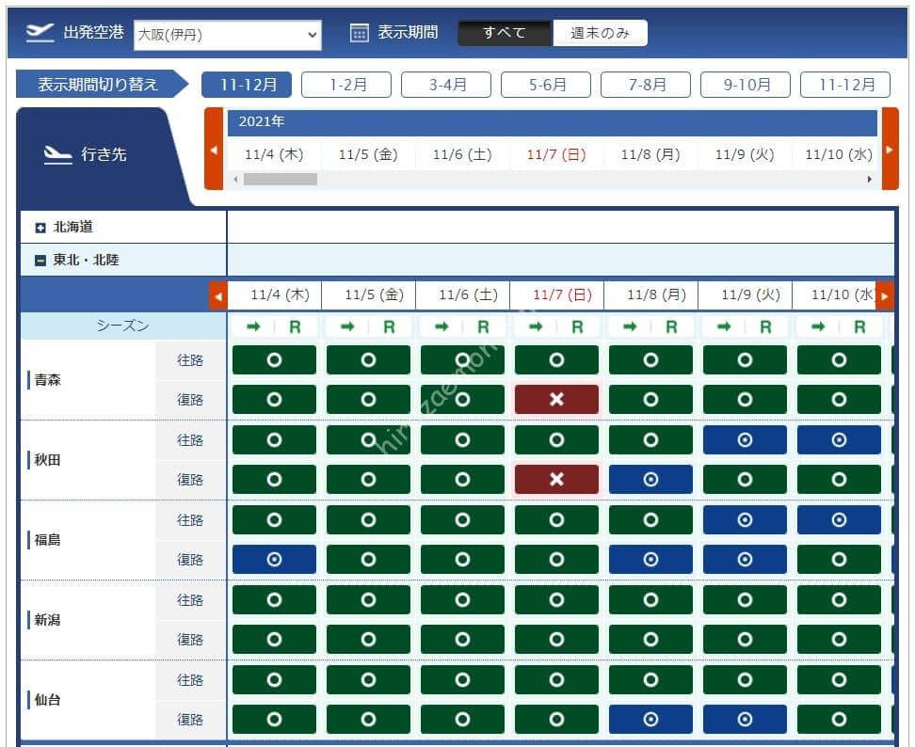915x747 pixels.
Task: Expand the 北海道 region
Action: 40,228
